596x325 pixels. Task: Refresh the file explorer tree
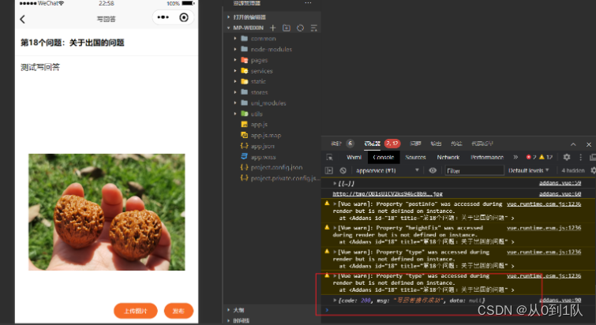(300, 28)
